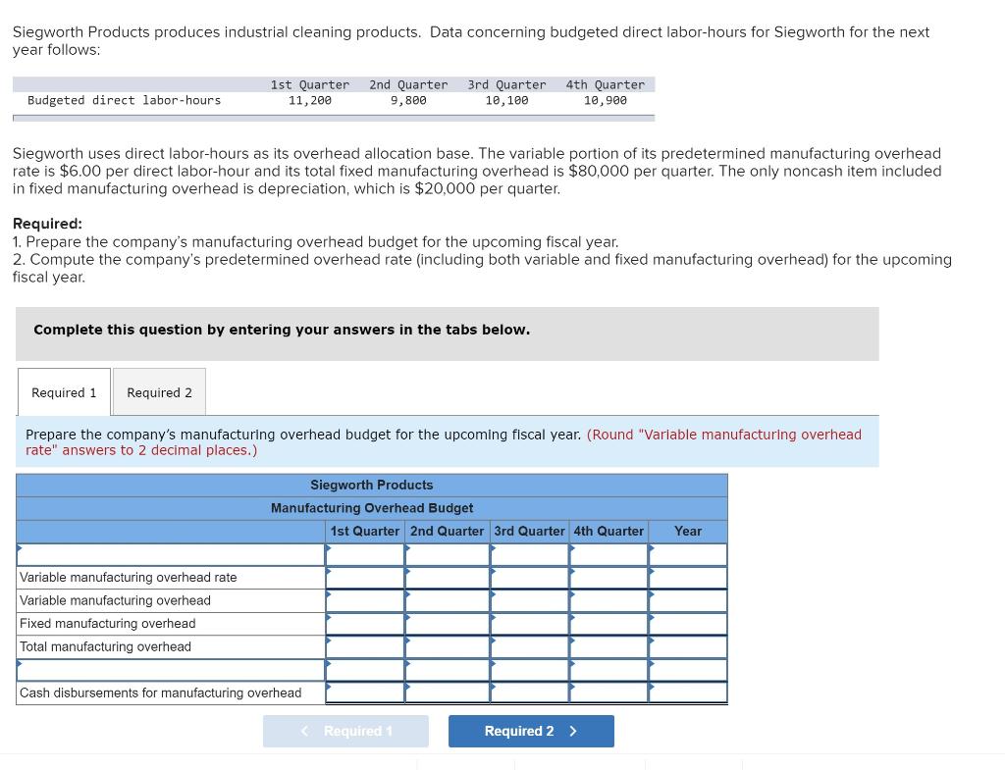Click the Required 1 back button
The width and height of the screenshot is (1005, 770).
pos(345,731)
